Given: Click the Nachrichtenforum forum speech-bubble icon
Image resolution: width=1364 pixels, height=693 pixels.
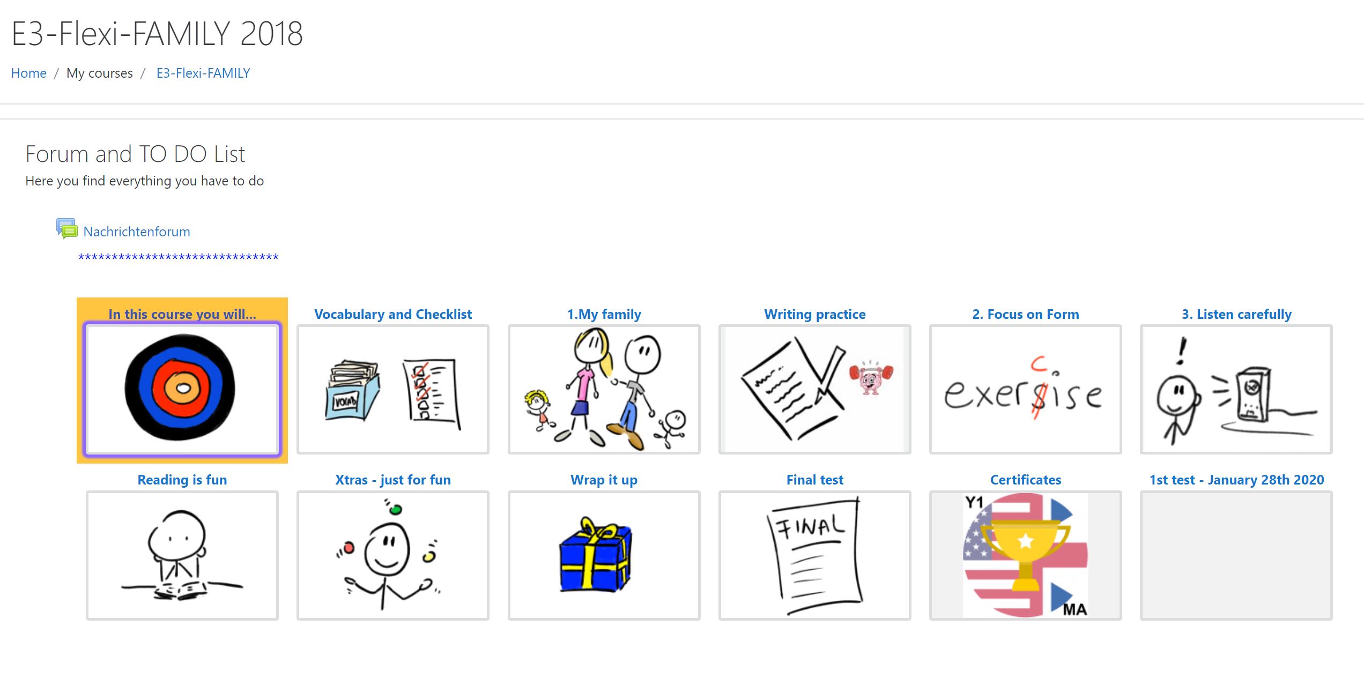Looking at the screenshot, I should click(66, 228).
